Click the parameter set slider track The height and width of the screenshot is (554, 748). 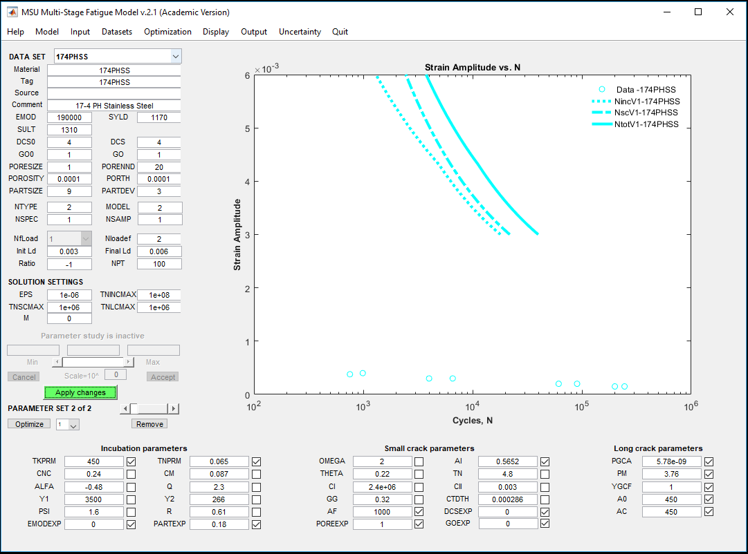154,409
